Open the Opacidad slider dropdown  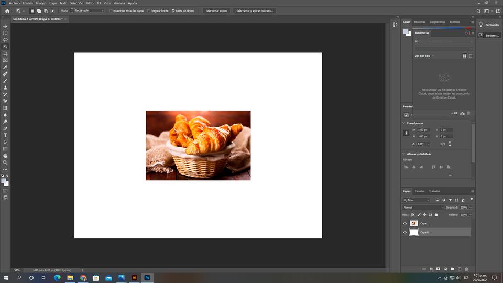[471, 208]
